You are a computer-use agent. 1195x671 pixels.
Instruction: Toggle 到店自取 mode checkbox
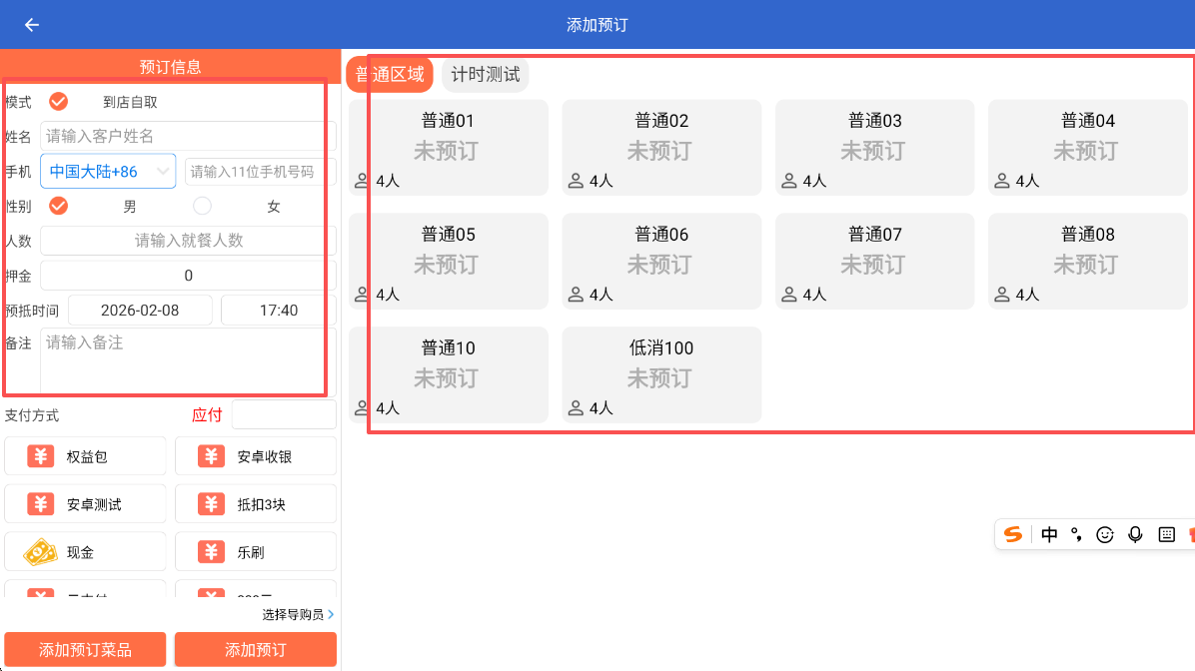59,102
